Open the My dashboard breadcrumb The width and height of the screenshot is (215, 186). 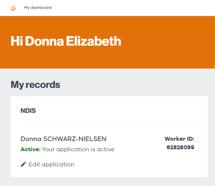pyautogui.click(x=38, y=8)
